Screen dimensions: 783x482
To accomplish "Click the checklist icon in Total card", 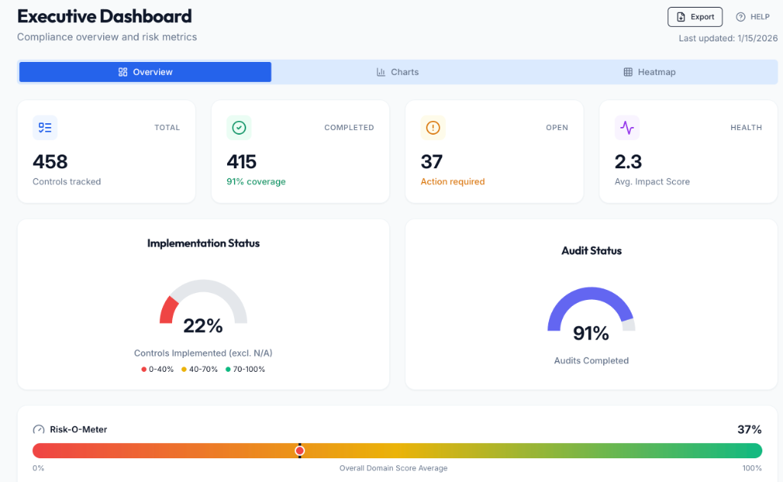I will [x=45, y=127].
